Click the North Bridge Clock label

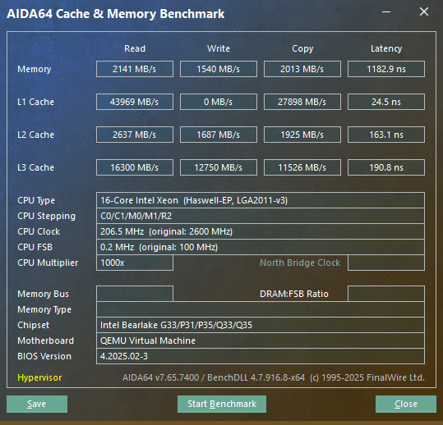300,263
